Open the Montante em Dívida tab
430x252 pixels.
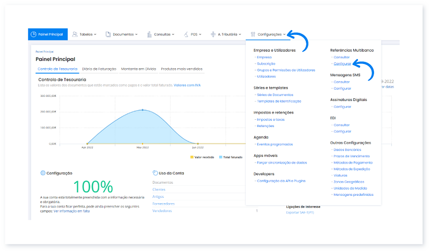click(139, 69)
